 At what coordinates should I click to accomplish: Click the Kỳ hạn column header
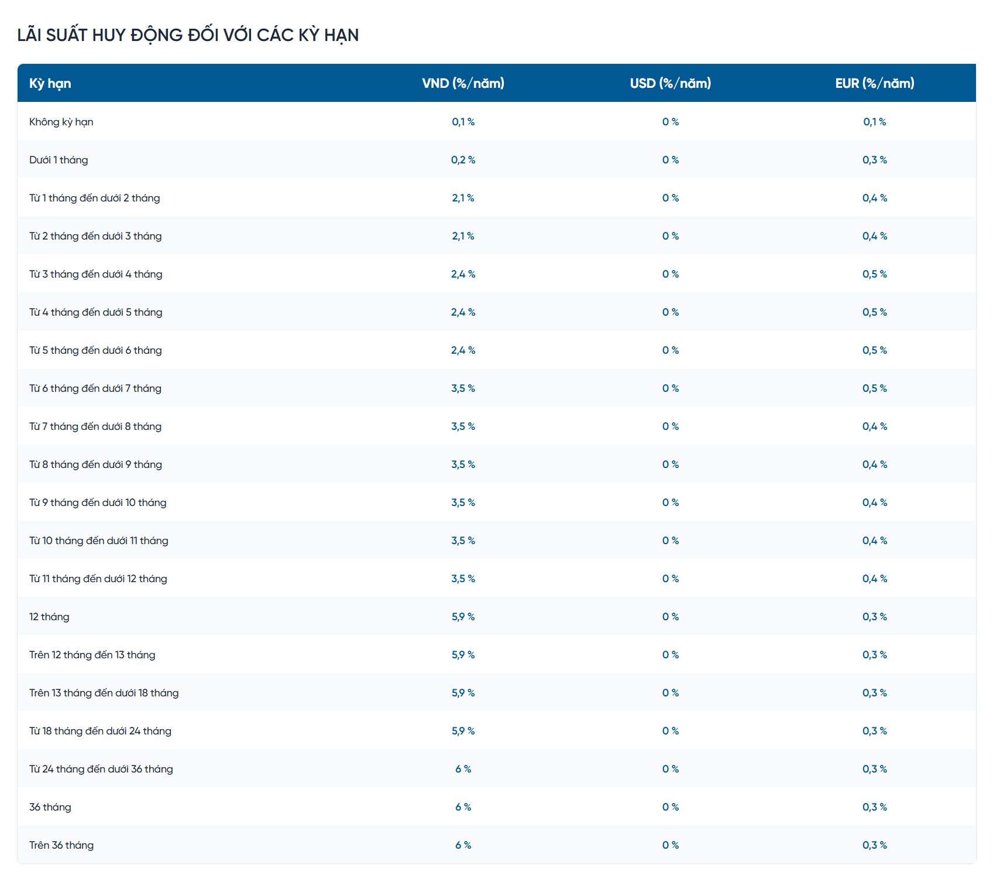pyautogui.click(x=50, y=83)
